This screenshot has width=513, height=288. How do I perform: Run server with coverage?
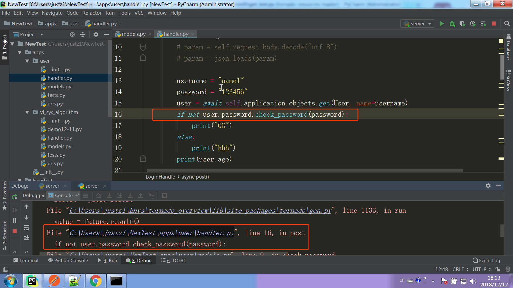[462, 24]
